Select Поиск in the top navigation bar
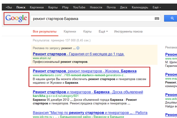177x118 pixels. 21,7
